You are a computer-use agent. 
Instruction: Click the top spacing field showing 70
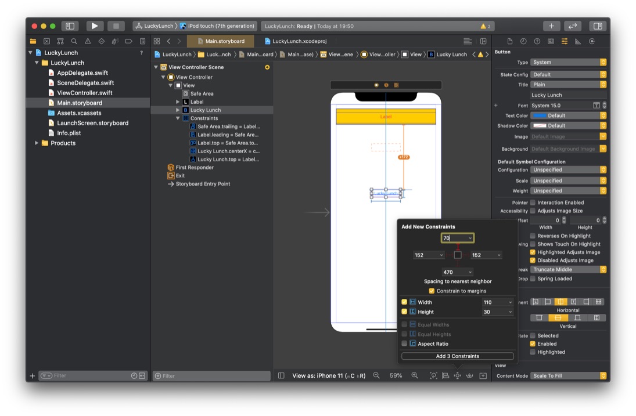click(x=458, y=238)
